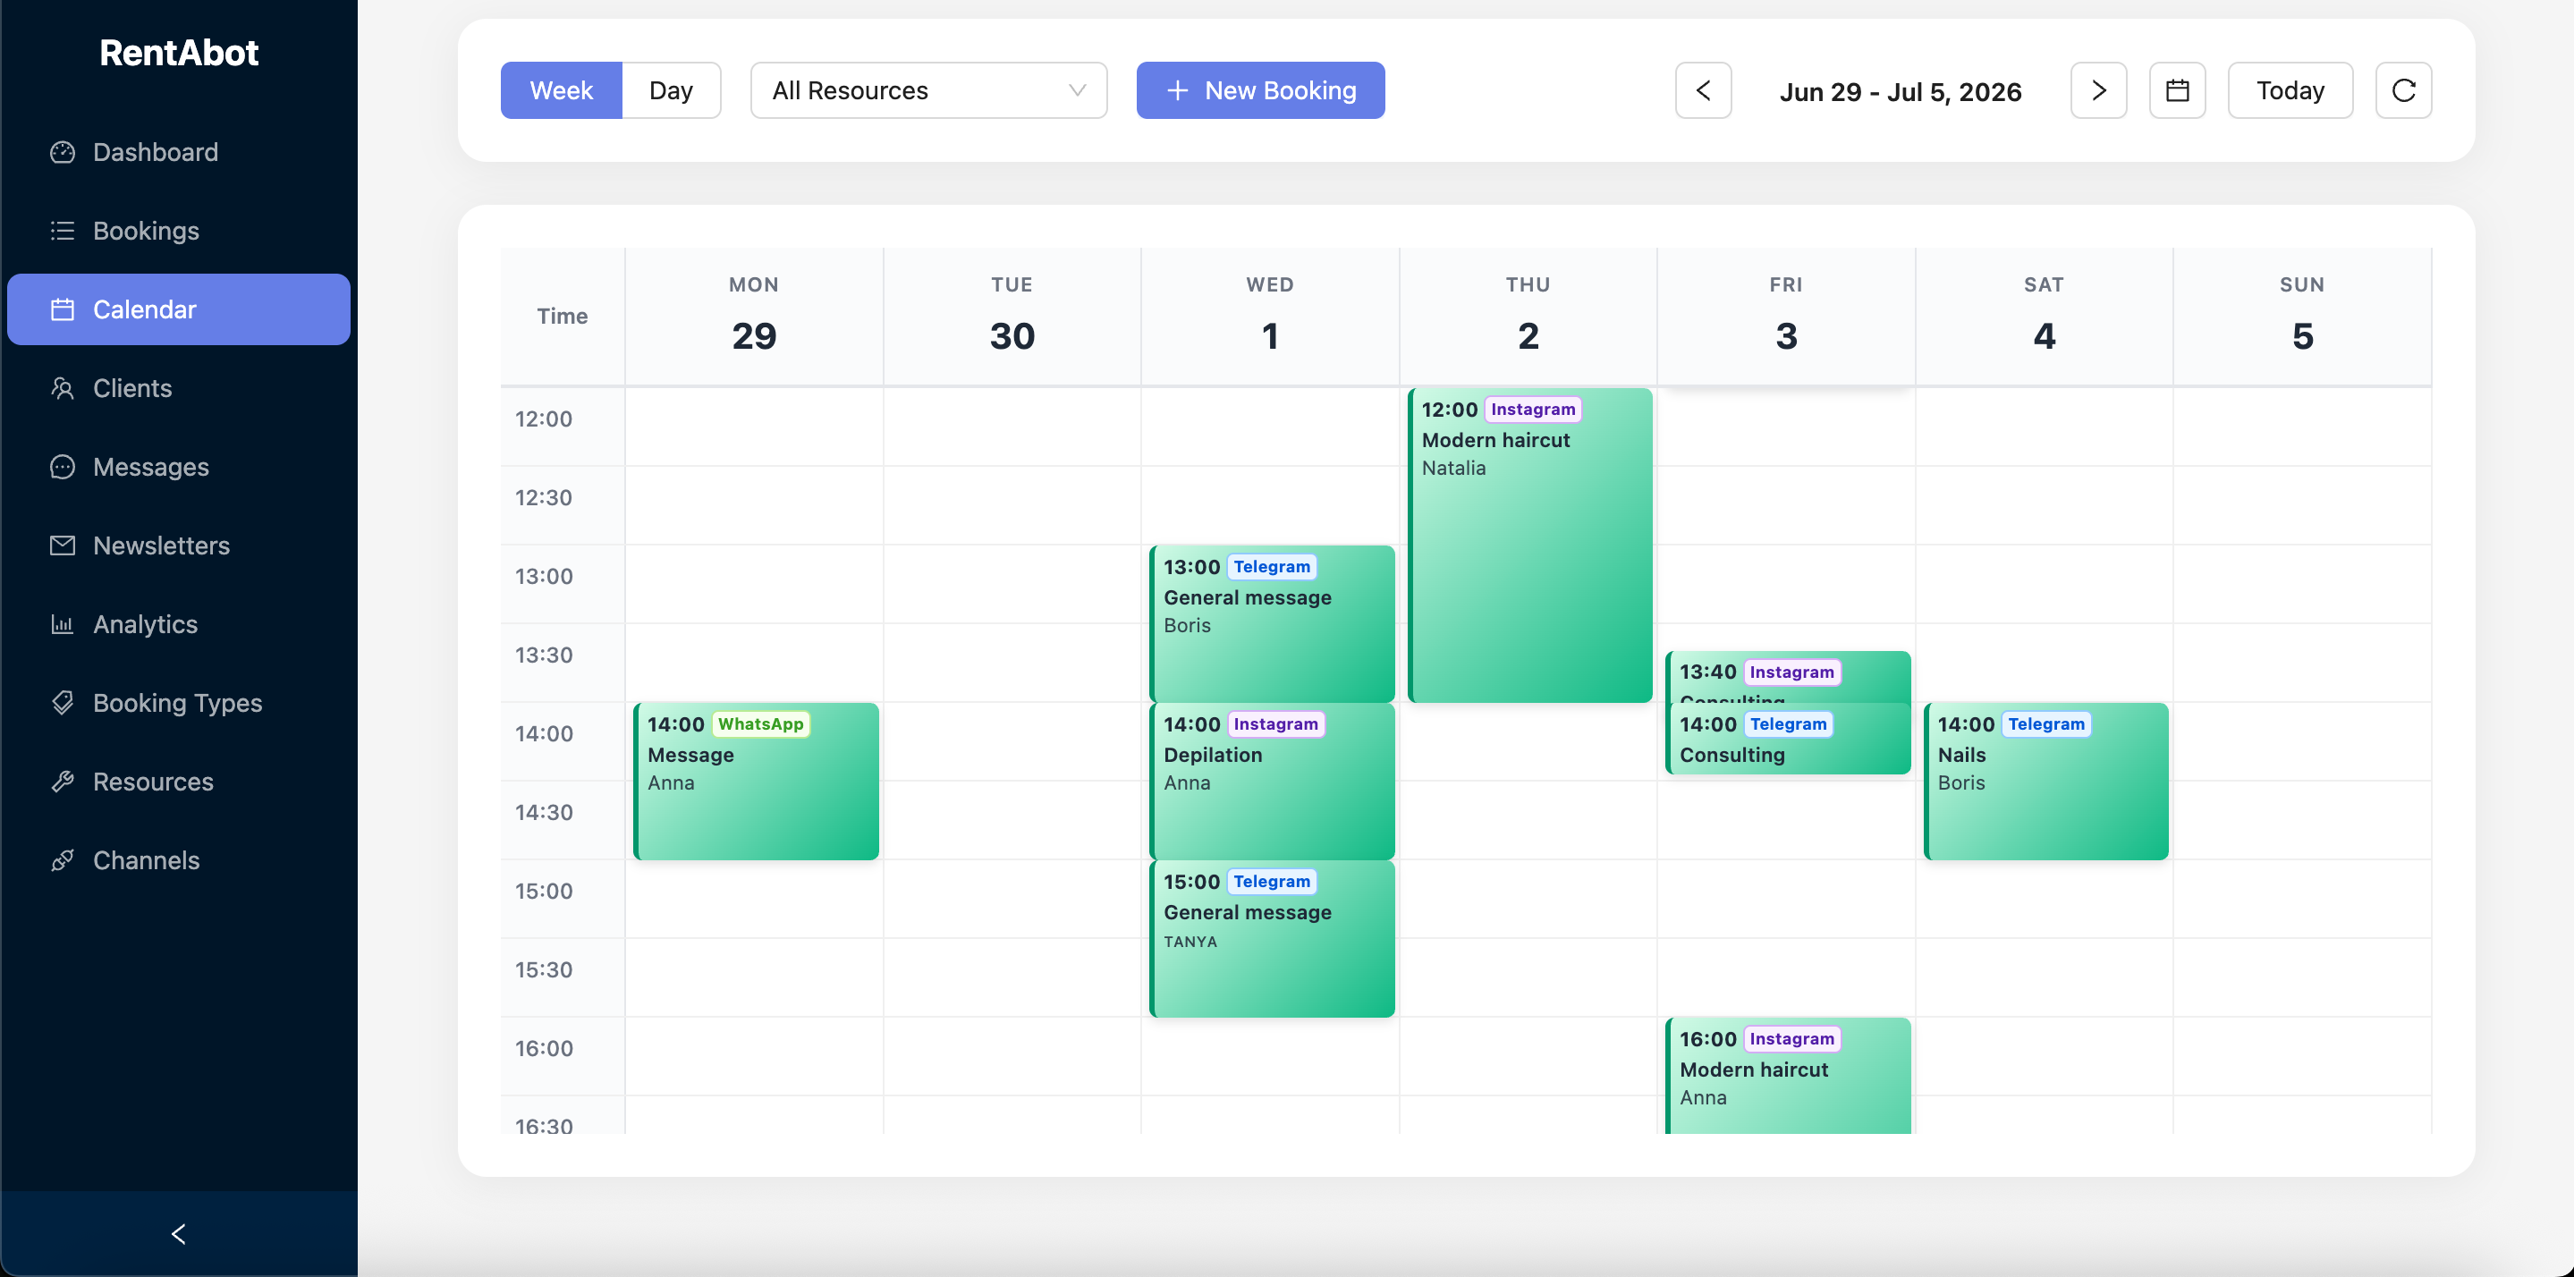2574x1277 pixels.
Task: Click the New Booking button
Action: tap(1260, 91)
